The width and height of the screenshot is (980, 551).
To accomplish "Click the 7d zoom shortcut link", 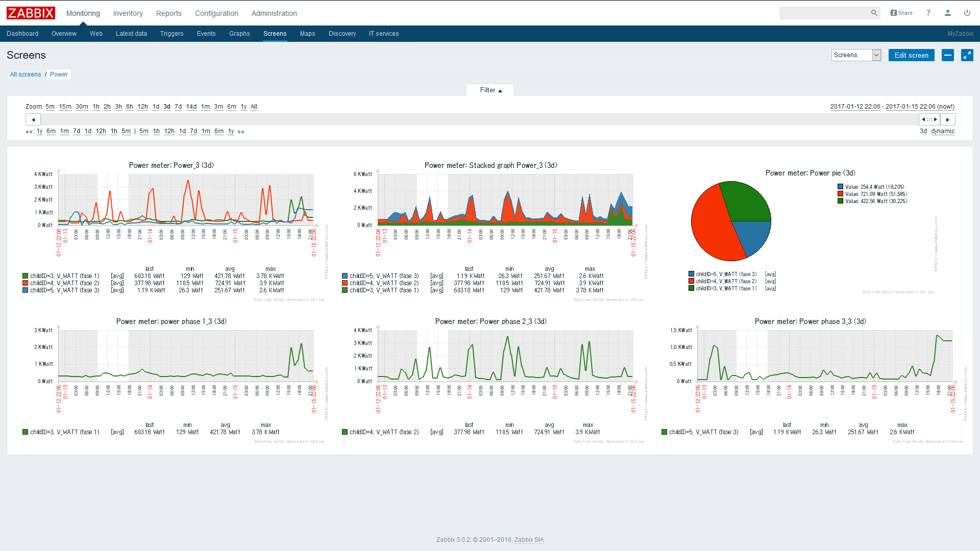I will coord(176,106).
